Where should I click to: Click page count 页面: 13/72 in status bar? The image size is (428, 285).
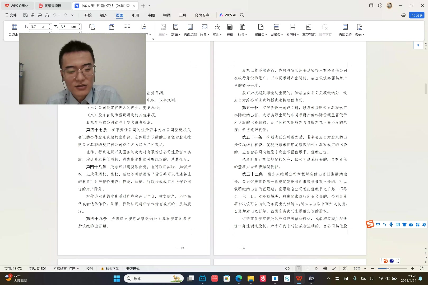point(13,268)
